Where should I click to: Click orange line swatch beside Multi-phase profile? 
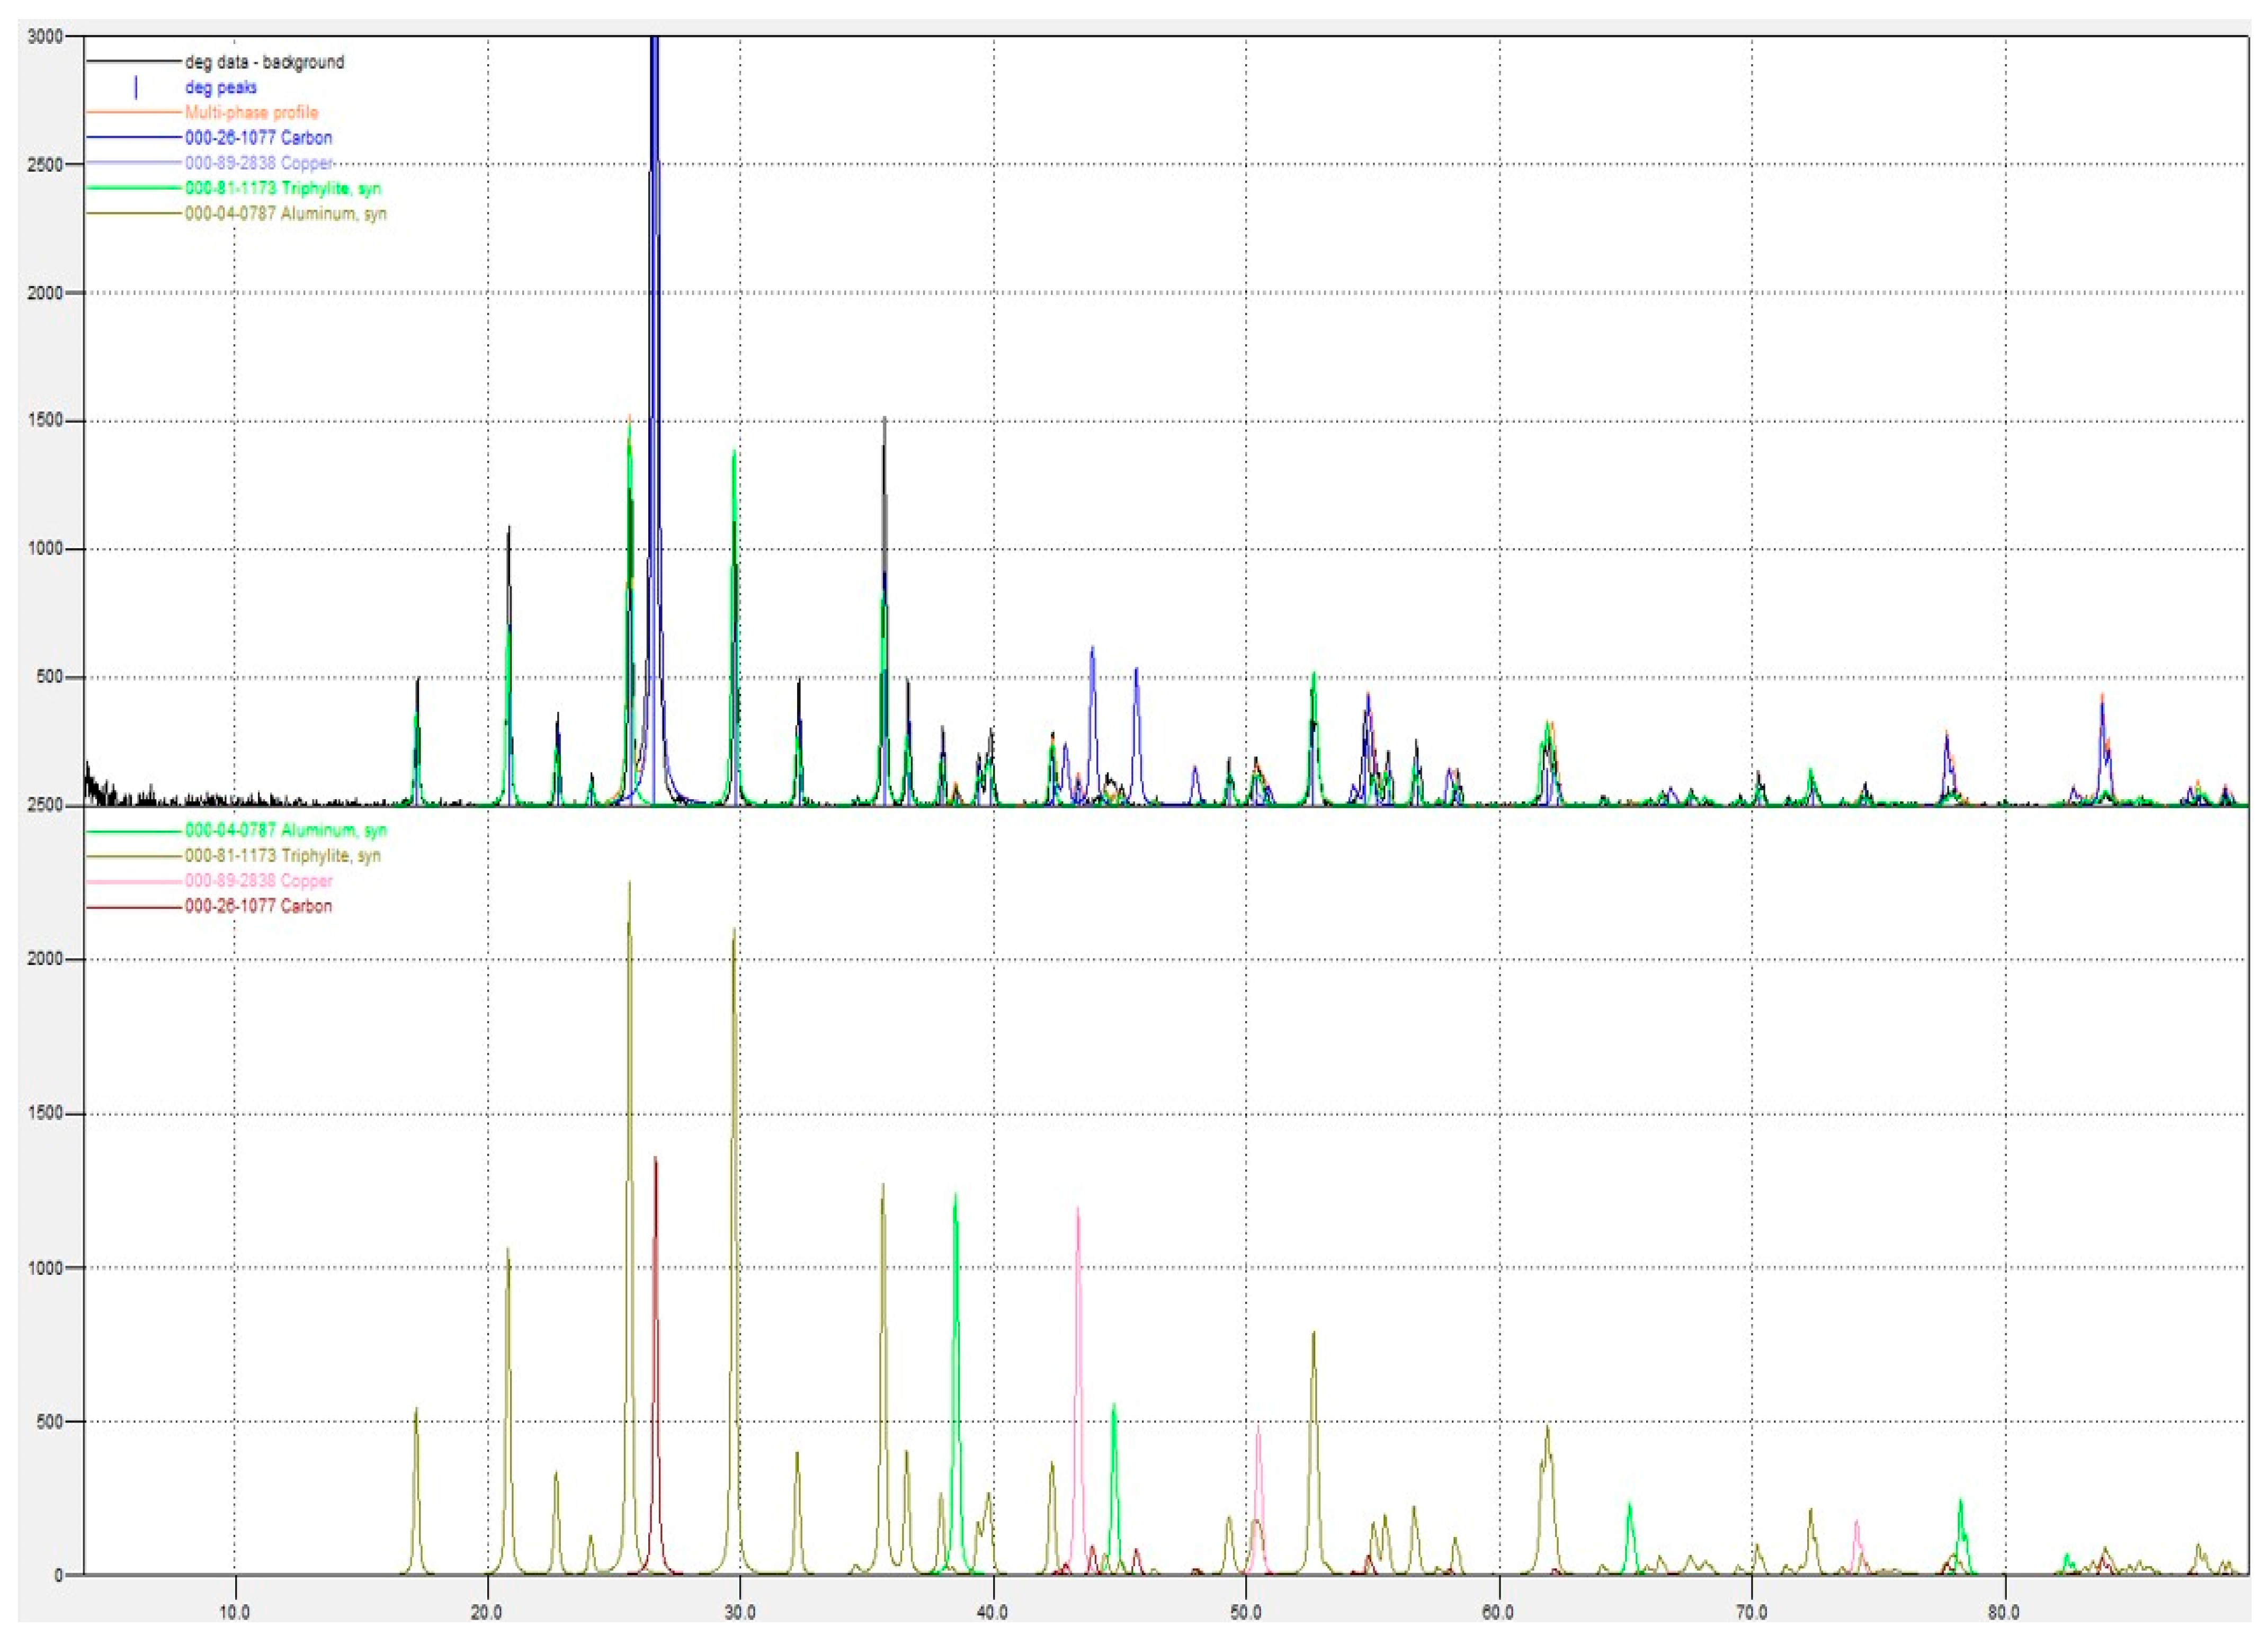coord(134,113)
